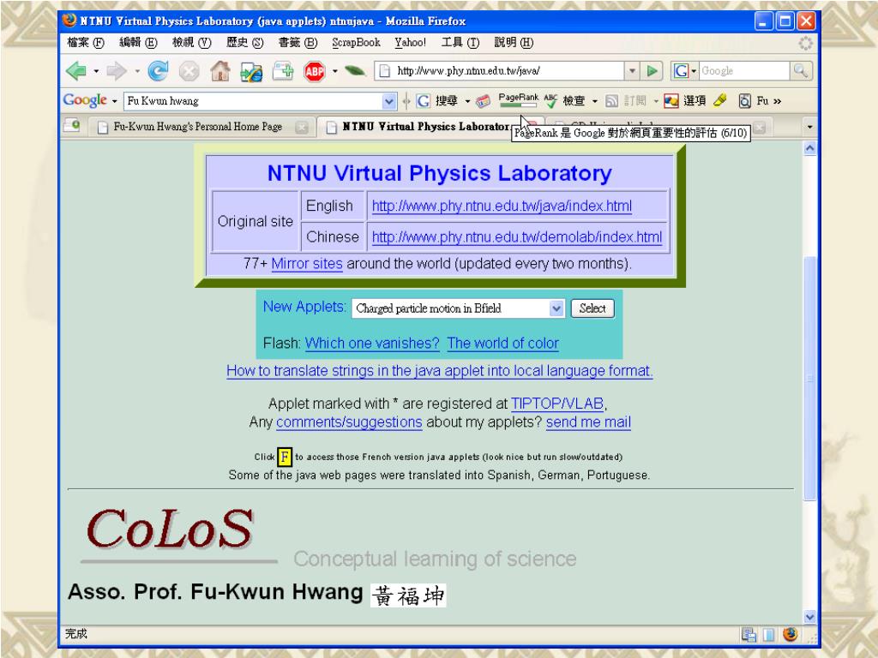Open the 選項 options icon in the Google toolbar
878x658 pixels.
684,101
